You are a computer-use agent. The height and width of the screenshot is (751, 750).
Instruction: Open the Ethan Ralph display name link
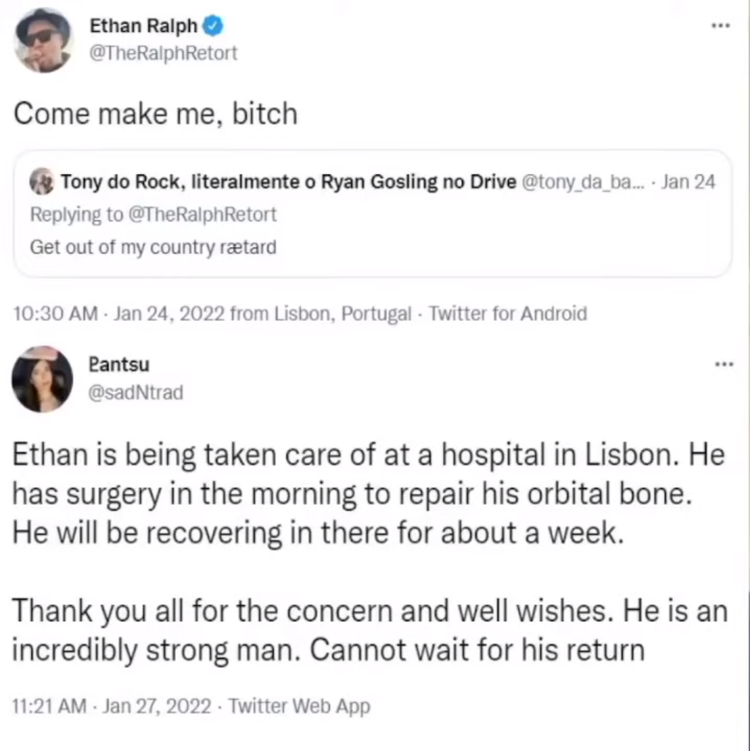pyautogui.click(x=143, y=26)
